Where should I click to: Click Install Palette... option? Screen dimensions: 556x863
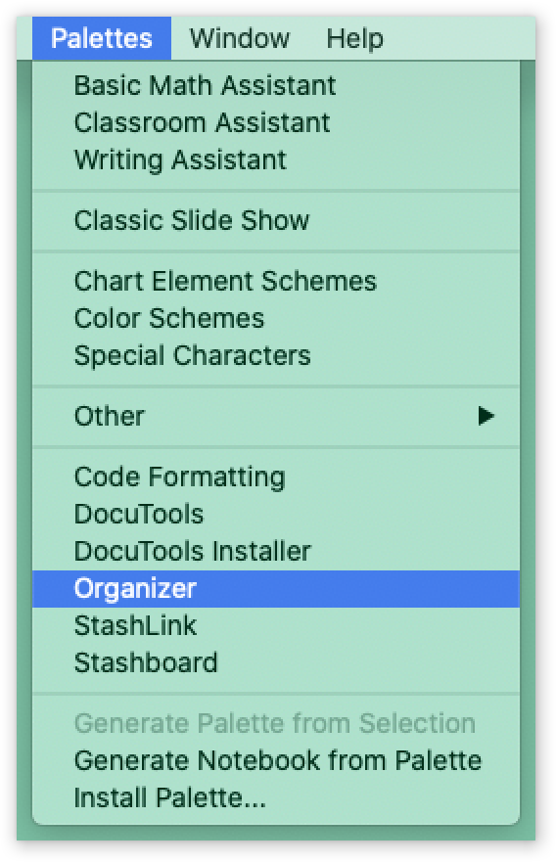click(275, 798)
